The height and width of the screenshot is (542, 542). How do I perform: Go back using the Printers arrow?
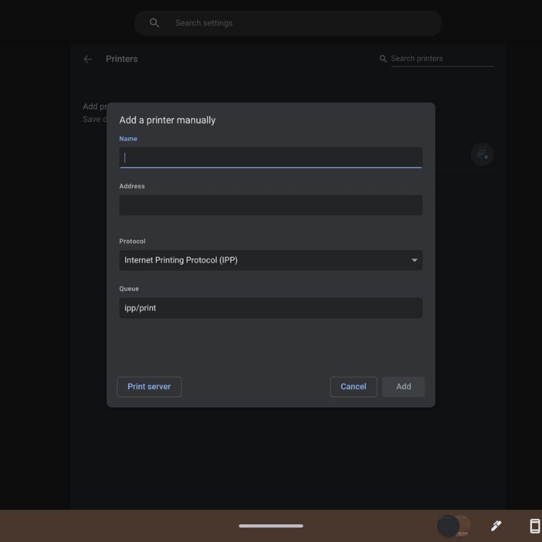pyautogui.click(x=88, y=59)
